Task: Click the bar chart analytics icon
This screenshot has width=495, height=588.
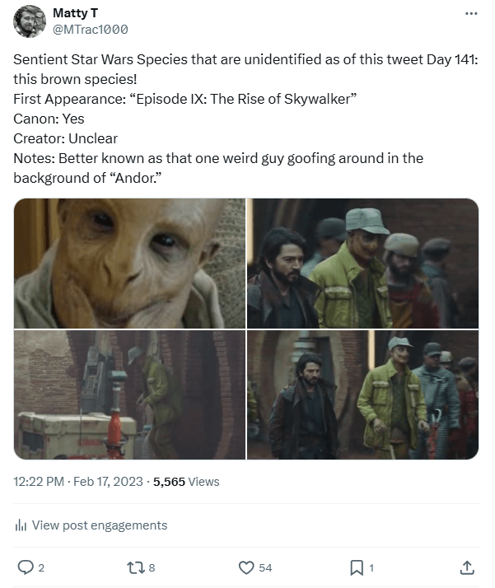Action: pyautogui.click(x=21, y=525)
